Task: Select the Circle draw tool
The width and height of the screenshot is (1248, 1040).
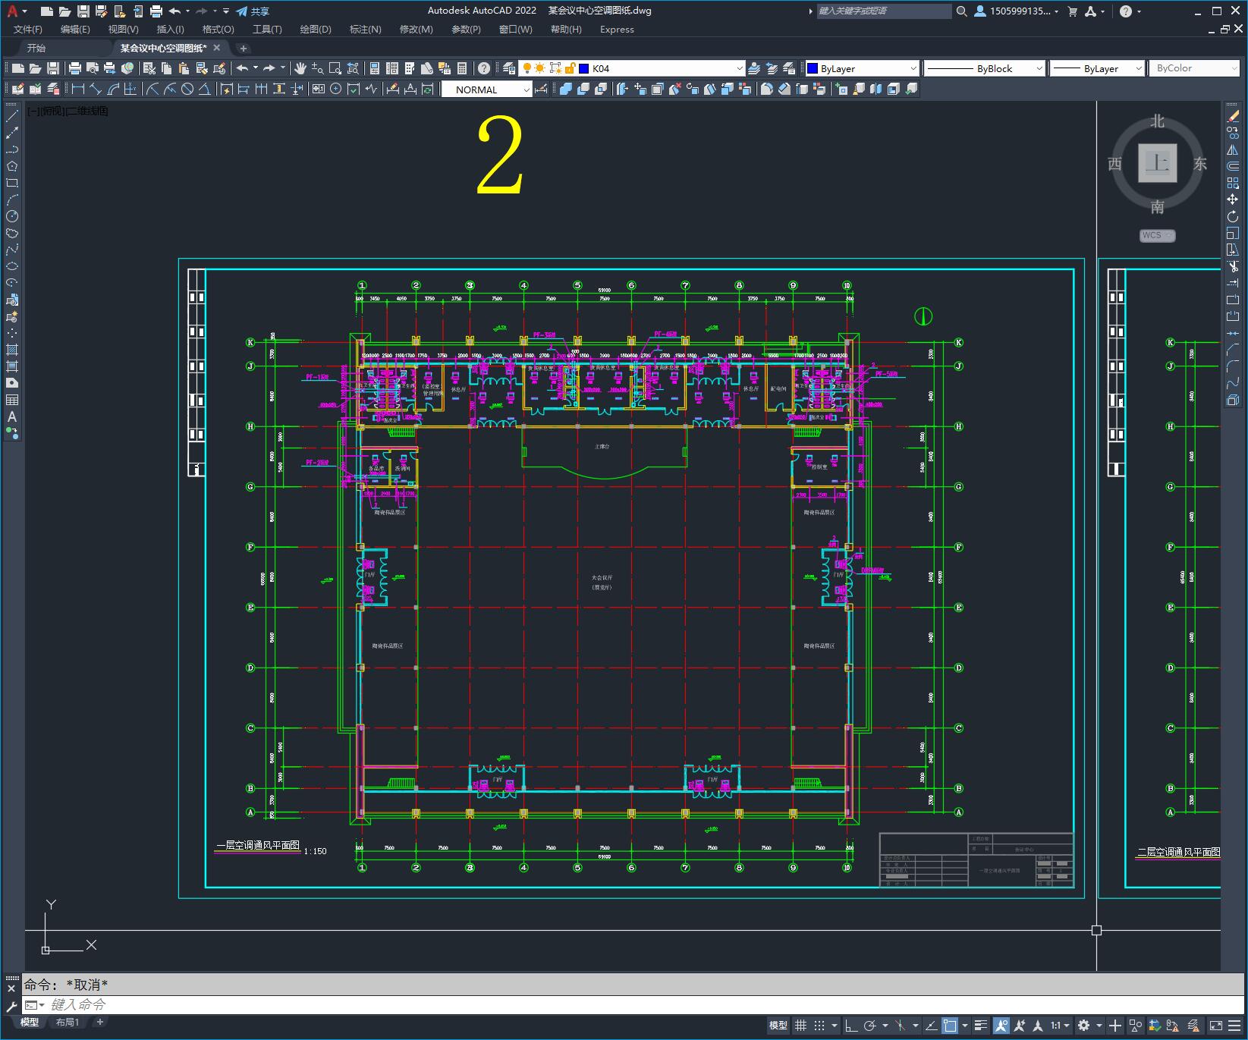Action: pos(12,216)
